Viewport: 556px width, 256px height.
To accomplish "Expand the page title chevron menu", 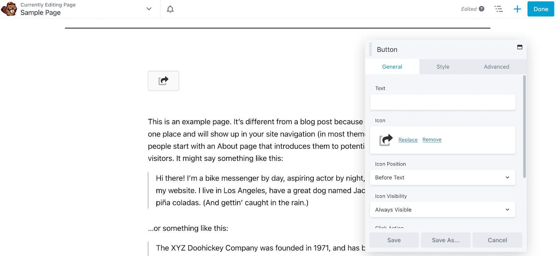I will (x=149, y=9).
